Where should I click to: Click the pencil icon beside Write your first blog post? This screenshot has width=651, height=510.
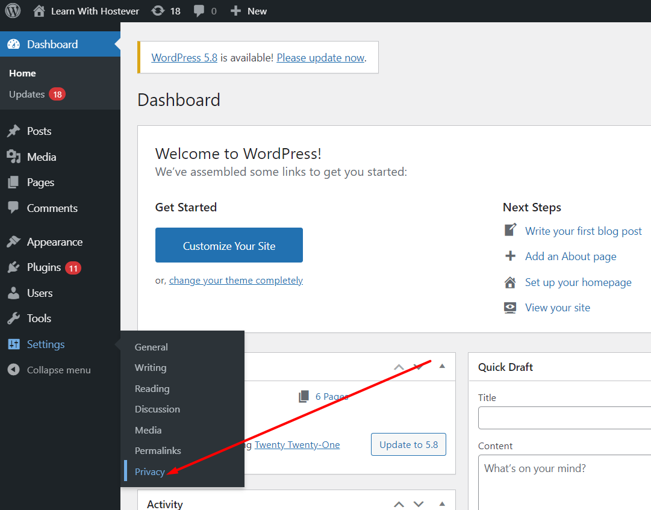[x=510, y=230]
